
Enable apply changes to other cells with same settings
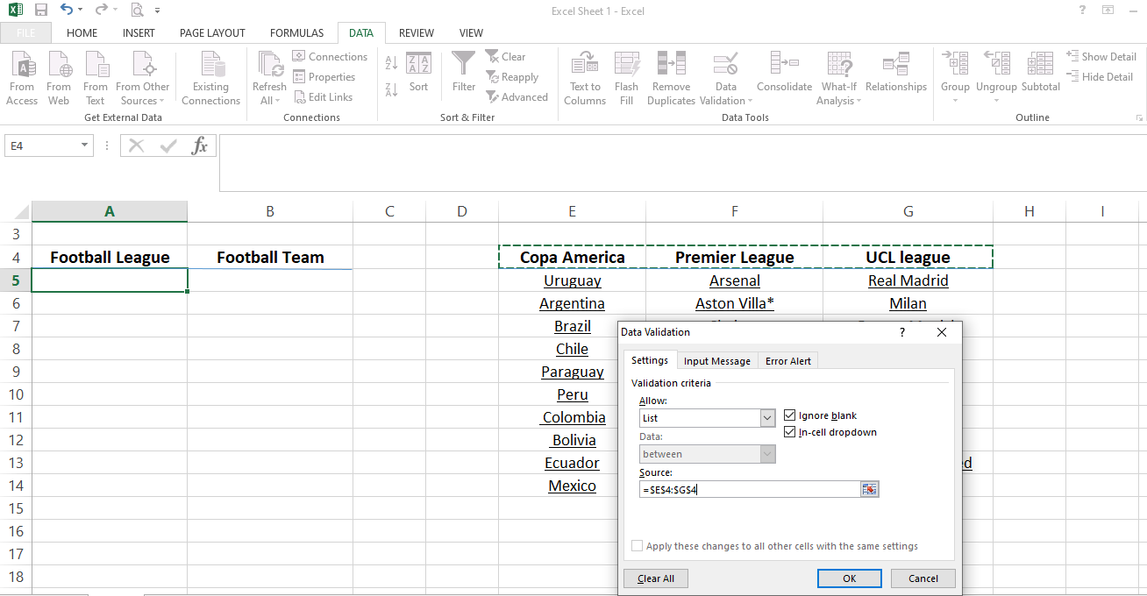[637, 545]
